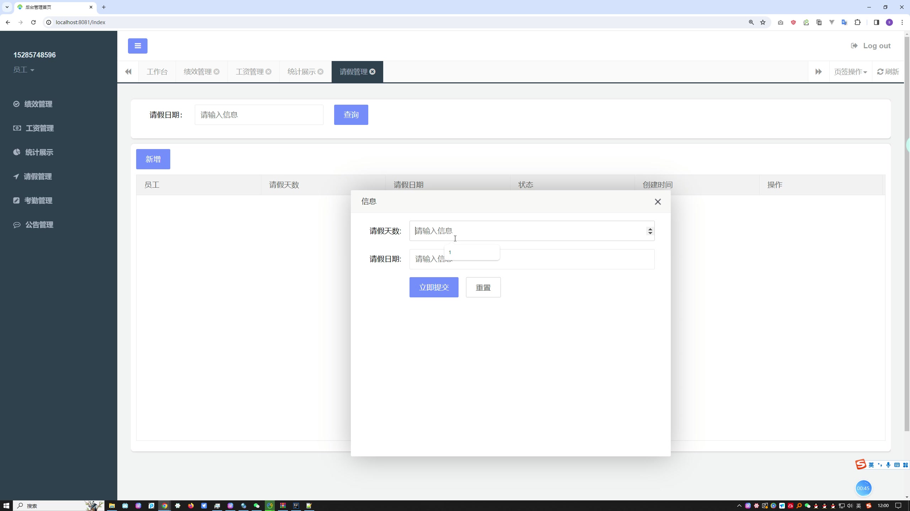Click the translate extension icon in the toolbar

(845, 22)
